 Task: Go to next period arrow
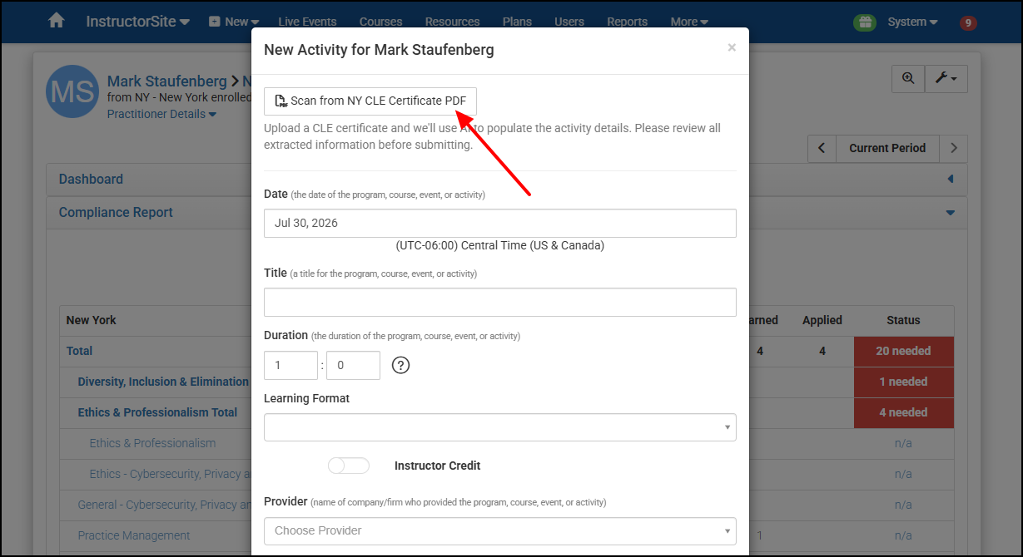pos(954,148)
